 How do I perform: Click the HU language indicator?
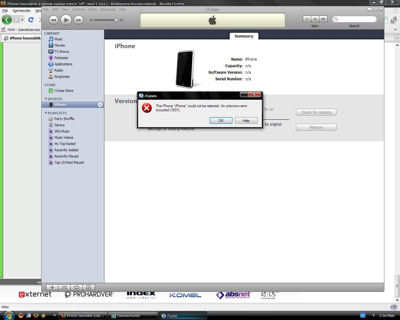(x=362, y=316)
